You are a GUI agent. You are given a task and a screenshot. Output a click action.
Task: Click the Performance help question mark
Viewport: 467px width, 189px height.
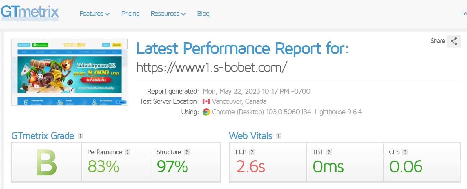pos(128,152)
